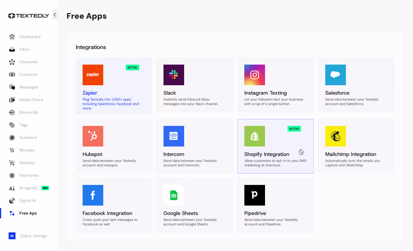Click the Shopify bag logo

point(255,136)
